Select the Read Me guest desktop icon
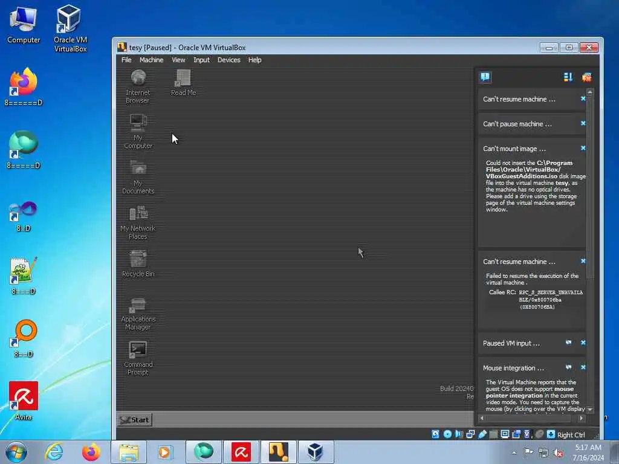Image resolution: width=619 pixels, height=464 pixels. click(x=183, y=82)
